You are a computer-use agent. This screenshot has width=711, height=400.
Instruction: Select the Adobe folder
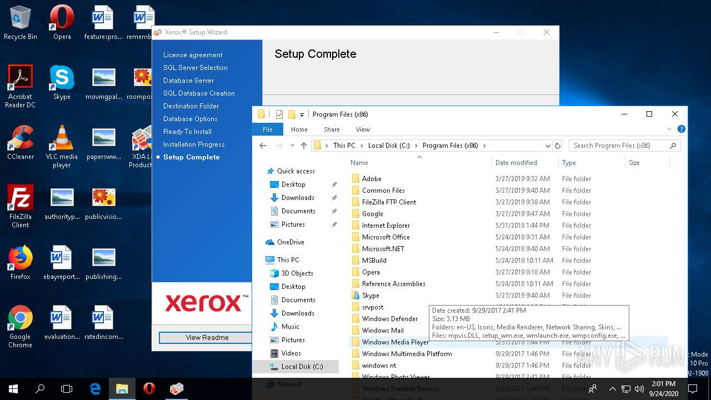tap(372, 179)
